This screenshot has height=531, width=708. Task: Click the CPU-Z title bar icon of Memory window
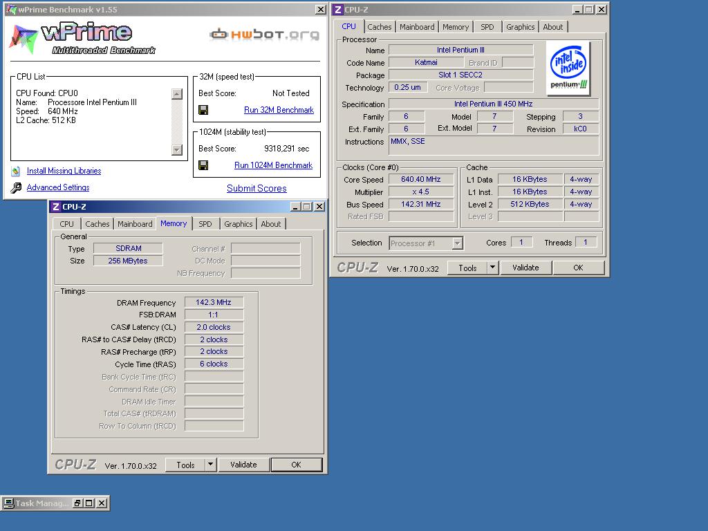pyautogui.click(x=55, y=207)
